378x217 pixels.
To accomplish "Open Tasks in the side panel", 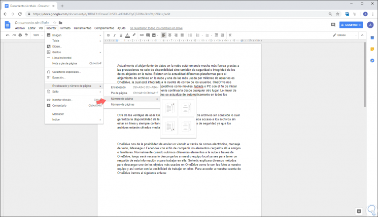I will pos(372,60).
